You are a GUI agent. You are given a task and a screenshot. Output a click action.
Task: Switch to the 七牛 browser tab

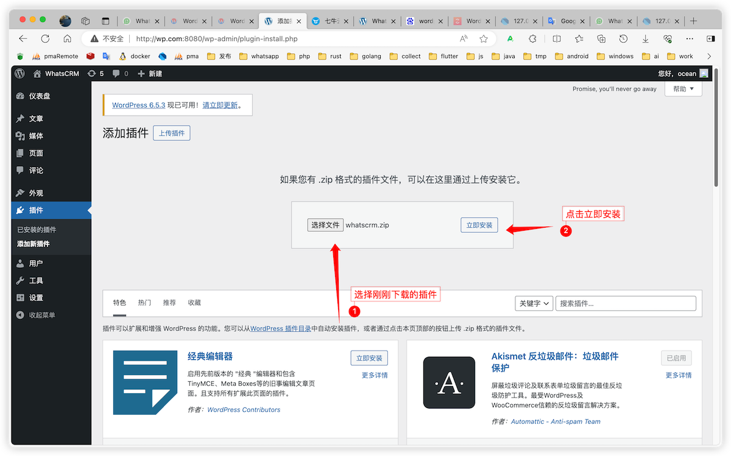pos(331,21)
